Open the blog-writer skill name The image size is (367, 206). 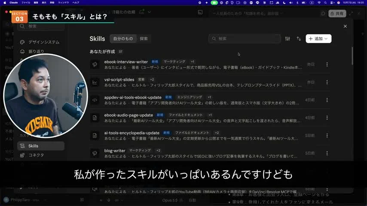point(115,151)
